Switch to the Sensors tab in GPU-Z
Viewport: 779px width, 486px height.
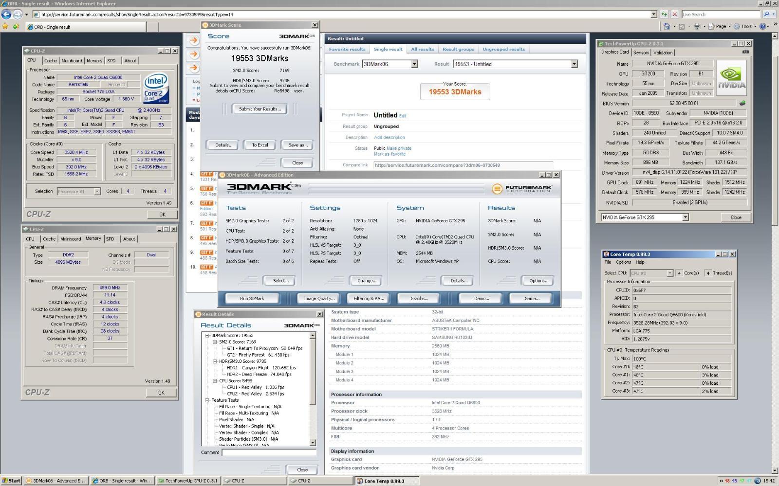641,53
